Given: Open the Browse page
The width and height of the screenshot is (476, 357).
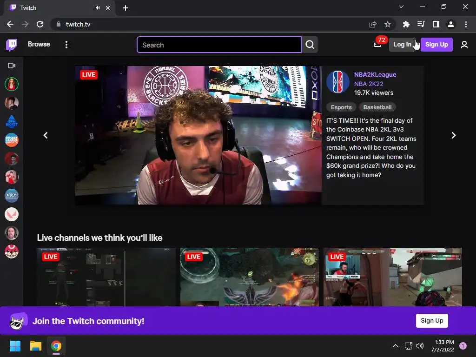Looking at the screenshot, I should click(x=39, y=44).
